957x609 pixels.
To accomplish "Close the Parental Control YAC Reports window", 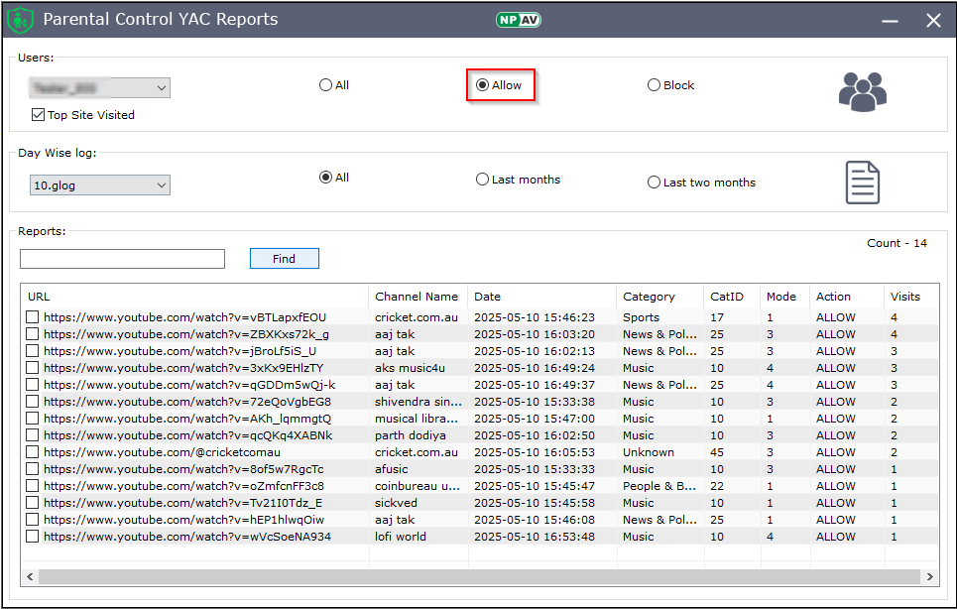I will click(932, 20).
